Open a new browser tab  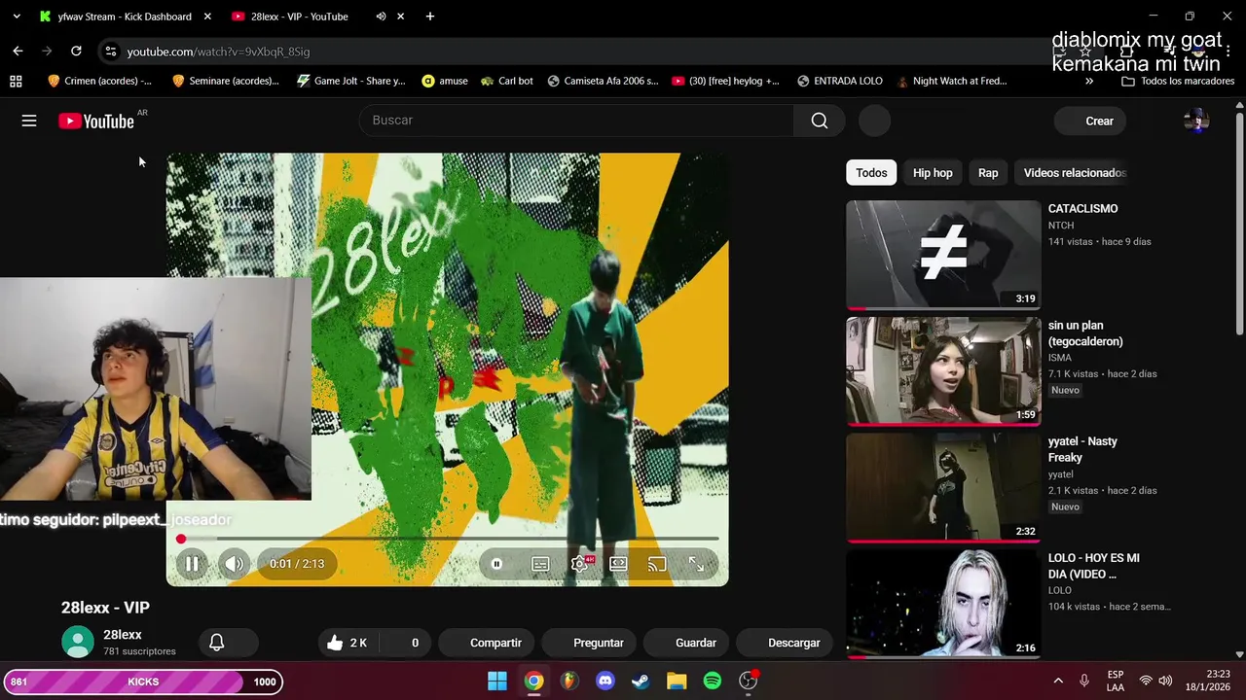430,17
